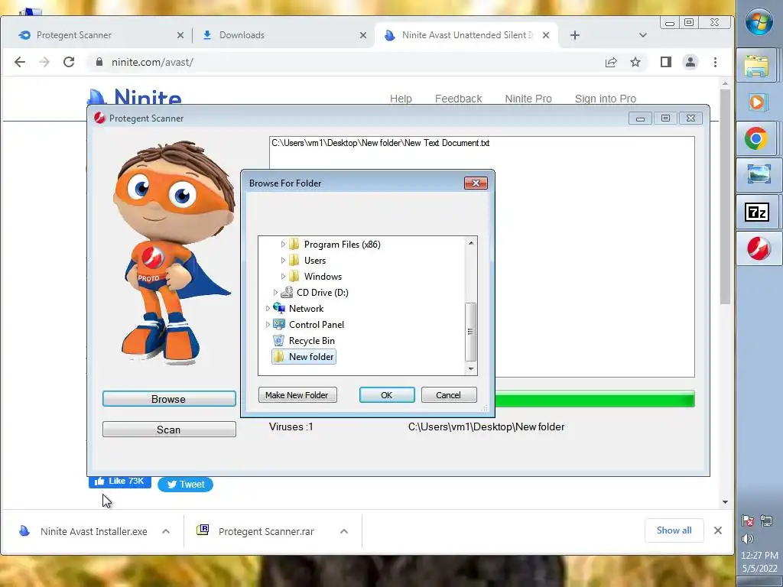
Task: Open 7-Zip from the taskbar
Action: coord(756,212)
